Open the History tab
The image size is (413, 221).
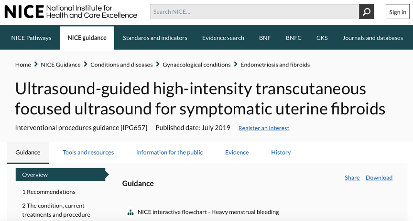[x=281, y=152]
